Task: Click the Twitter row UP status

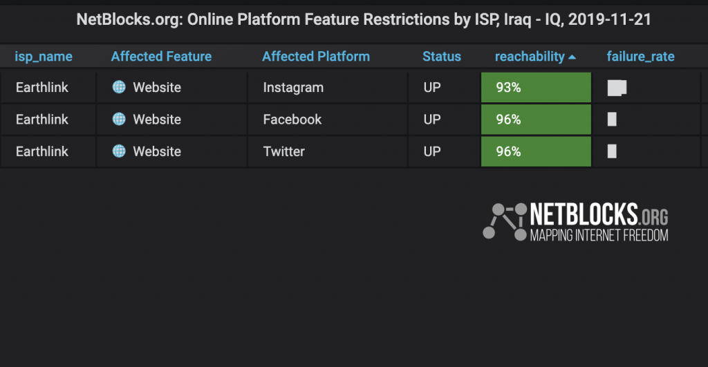Action: coord(431,151)
